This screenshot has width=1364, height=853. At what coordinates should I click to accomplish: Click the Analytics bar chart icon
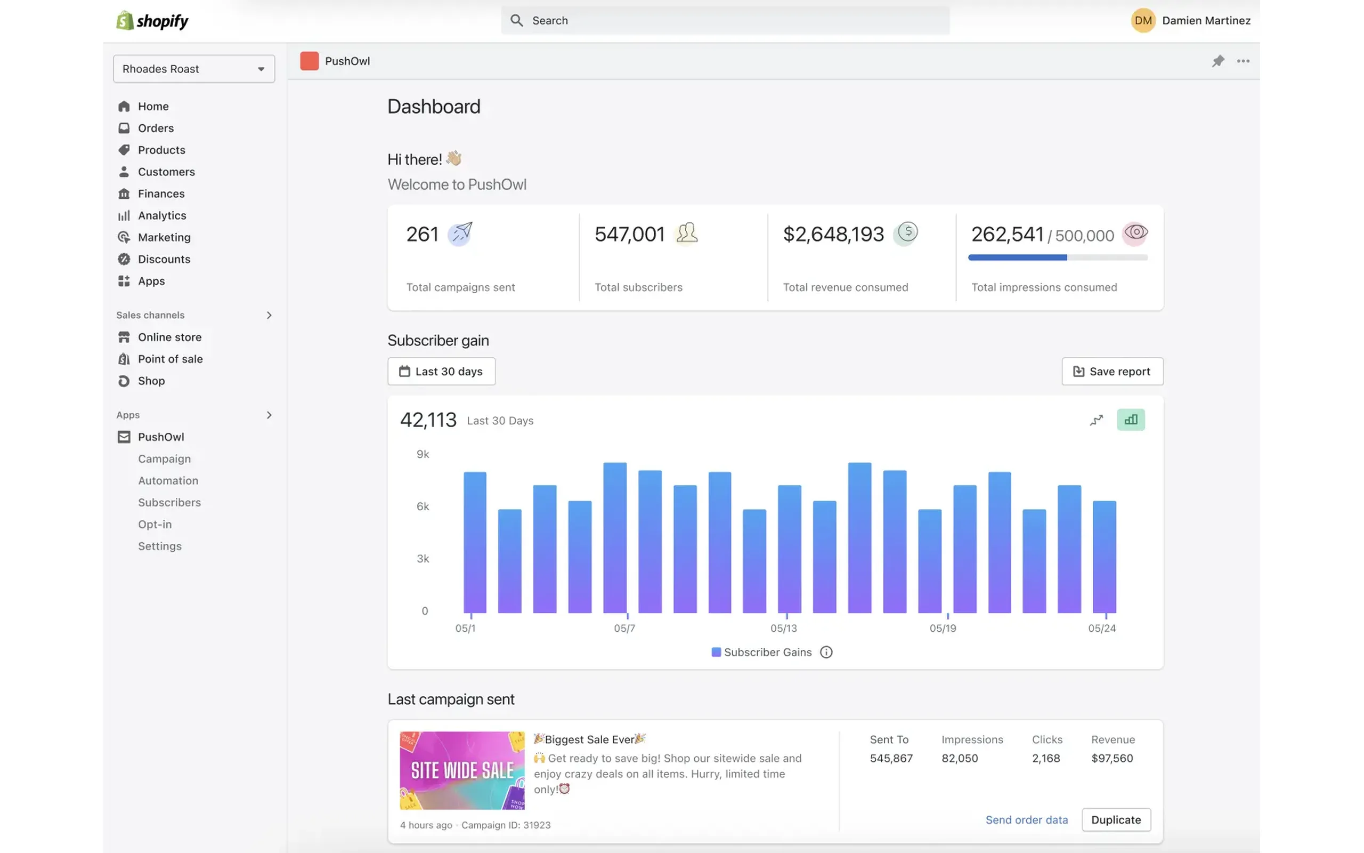(124, 215)
